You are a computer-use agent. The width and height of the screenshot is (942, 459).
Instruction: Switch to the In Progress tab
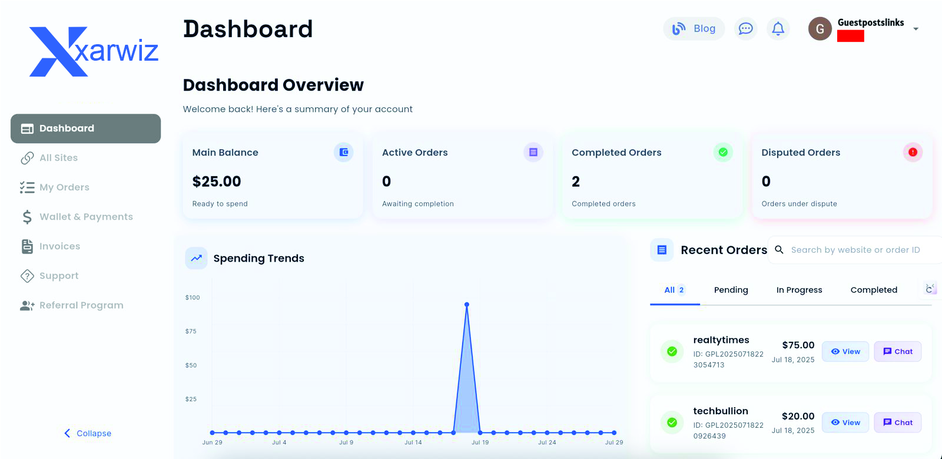[x=800, y=290]
